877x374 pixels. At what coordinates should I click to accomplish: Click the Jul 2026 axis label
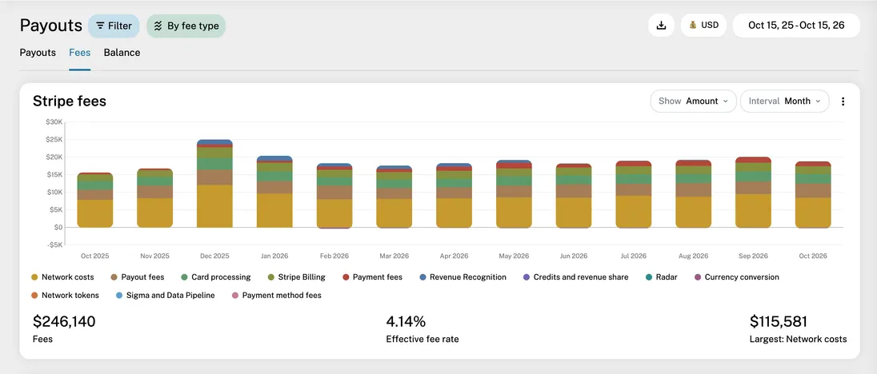pyautogui.click(x=634, y=257)
